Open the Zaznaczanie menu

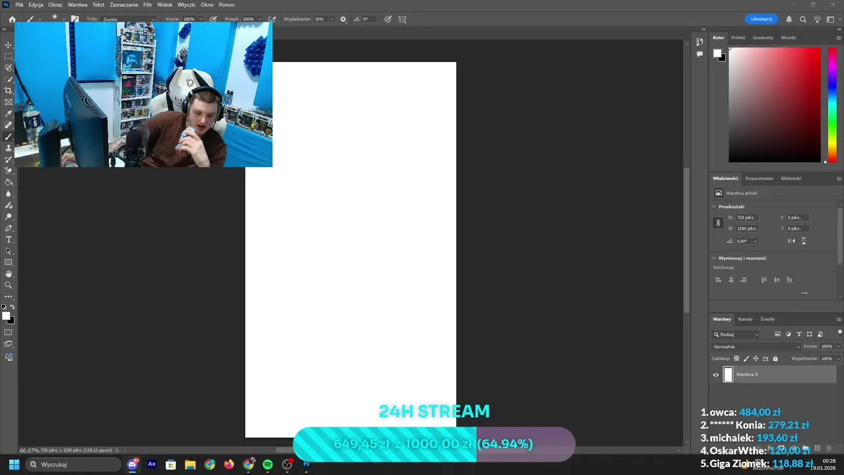point(124,5)
